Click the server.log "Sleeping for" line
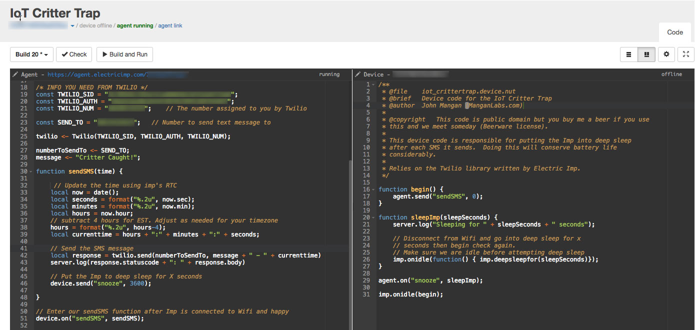The height and width of the screenshot is (330, 695). (x=493, y=224)
